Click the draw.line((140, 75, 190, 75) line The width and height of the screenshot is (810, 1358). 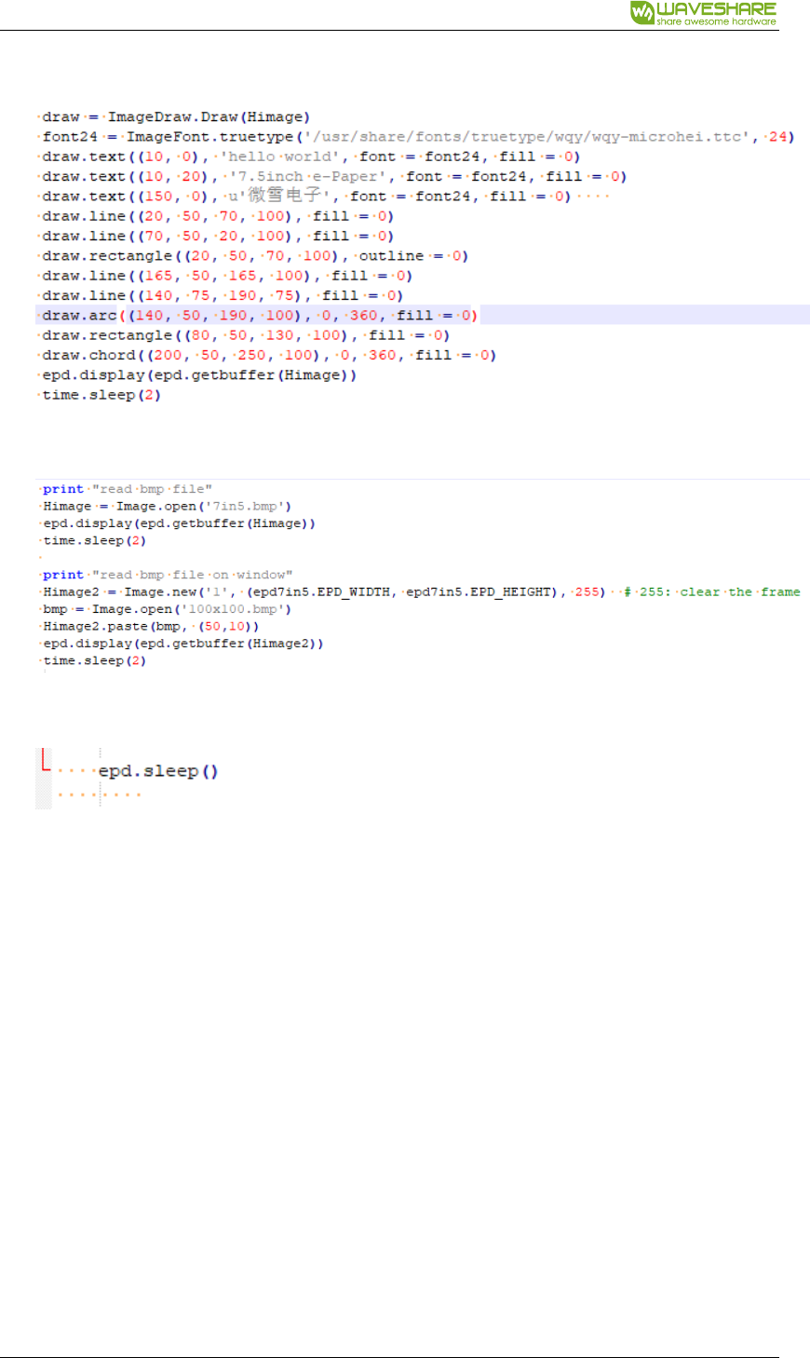223,295
